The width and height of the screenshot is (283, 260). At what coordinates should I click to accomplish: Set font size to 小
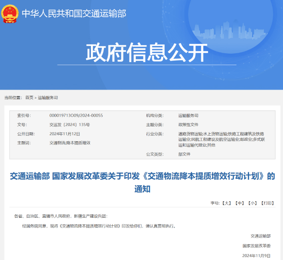pyautogui.click(x=253, y=203)
